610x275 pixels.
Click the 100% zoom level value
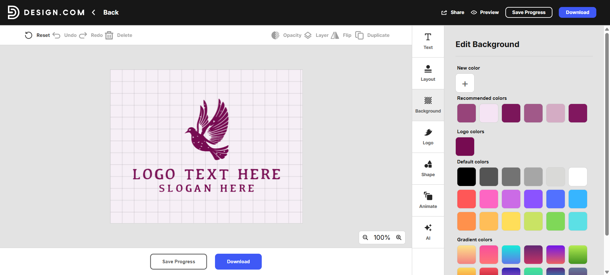(x=382, y=237)
